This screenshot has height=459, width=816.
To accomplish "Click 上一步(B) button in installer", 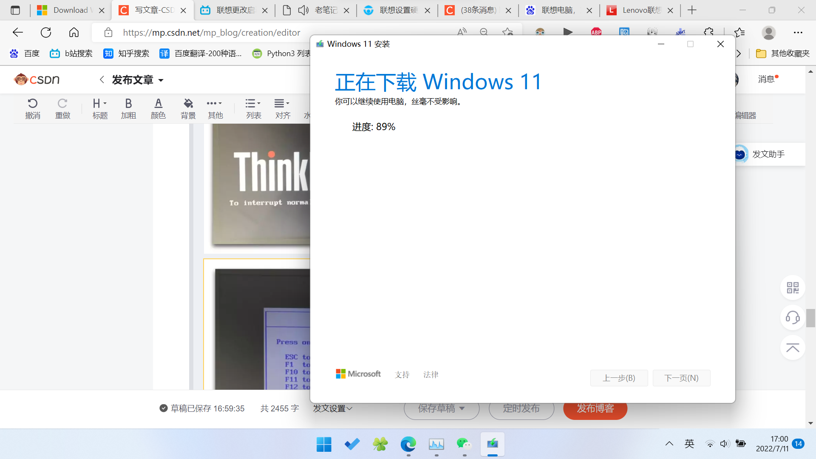I will click(619, 378).
